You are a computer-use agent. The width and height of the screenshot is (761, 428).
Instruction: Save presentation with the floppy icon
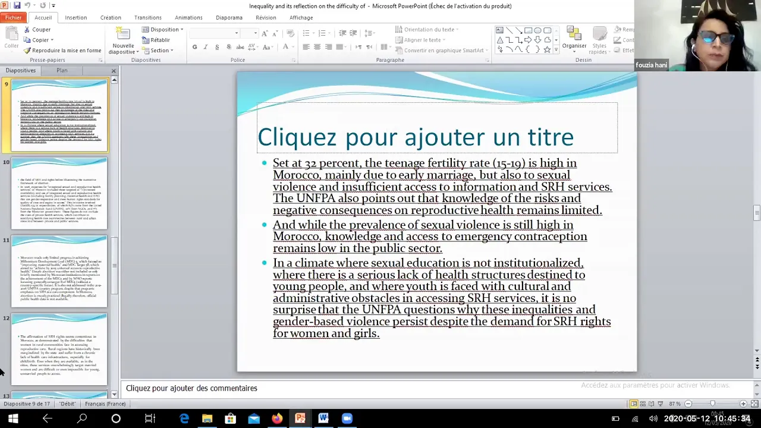coord(17,5)
